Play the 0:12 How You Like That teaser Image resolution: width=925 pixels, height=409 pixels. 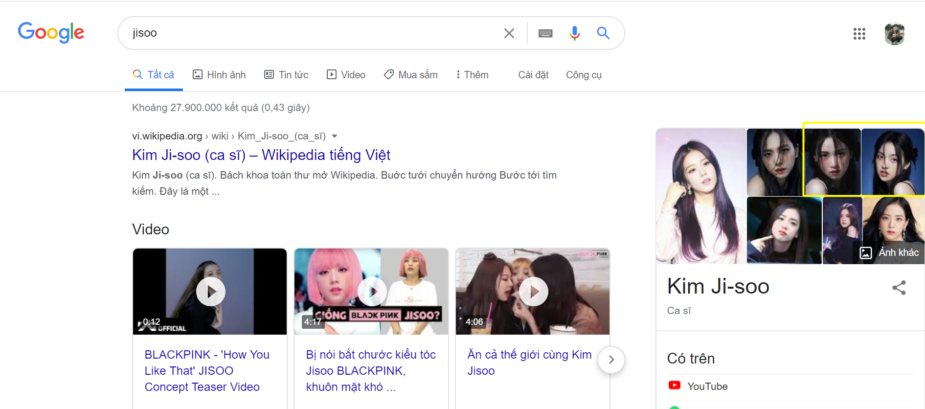pyautogui.click(x=210, y=292)
